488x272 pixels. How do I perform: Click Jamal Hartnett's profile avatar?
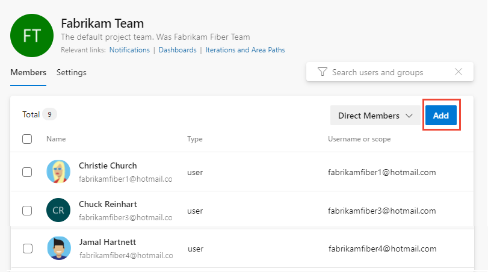58,248
